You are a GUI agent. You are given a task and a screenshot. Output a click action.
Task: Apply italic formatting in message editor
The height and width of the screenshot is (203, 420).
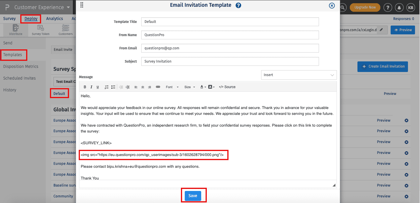coord(91,87)
